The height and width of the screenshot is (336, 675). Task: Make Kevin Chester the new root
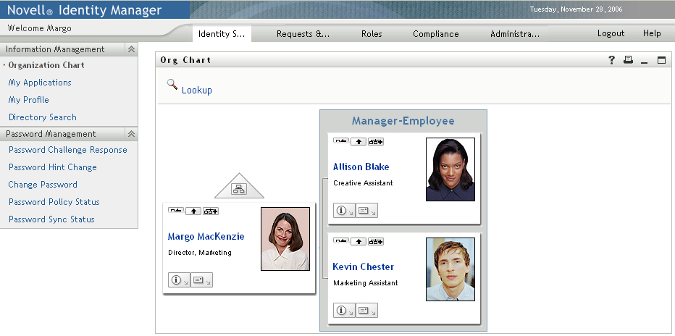(341, 241)
